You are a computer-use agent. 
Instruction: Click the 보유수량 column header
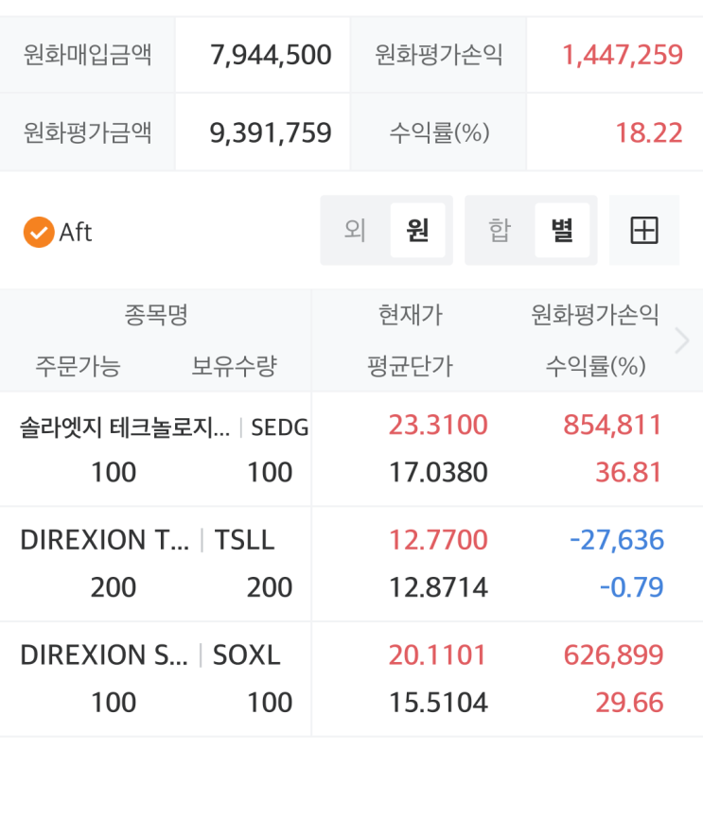pyautogui.click(x=234, y=366)
